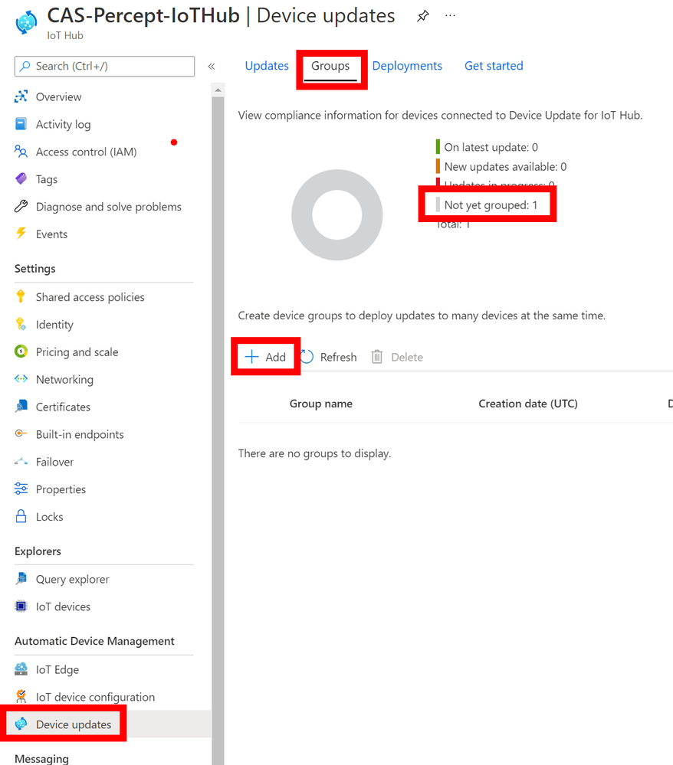The width and height of the screenshot is (673, 765).
Task: Click the Built-in endpoints icon
Action: (x=21, y=433)
